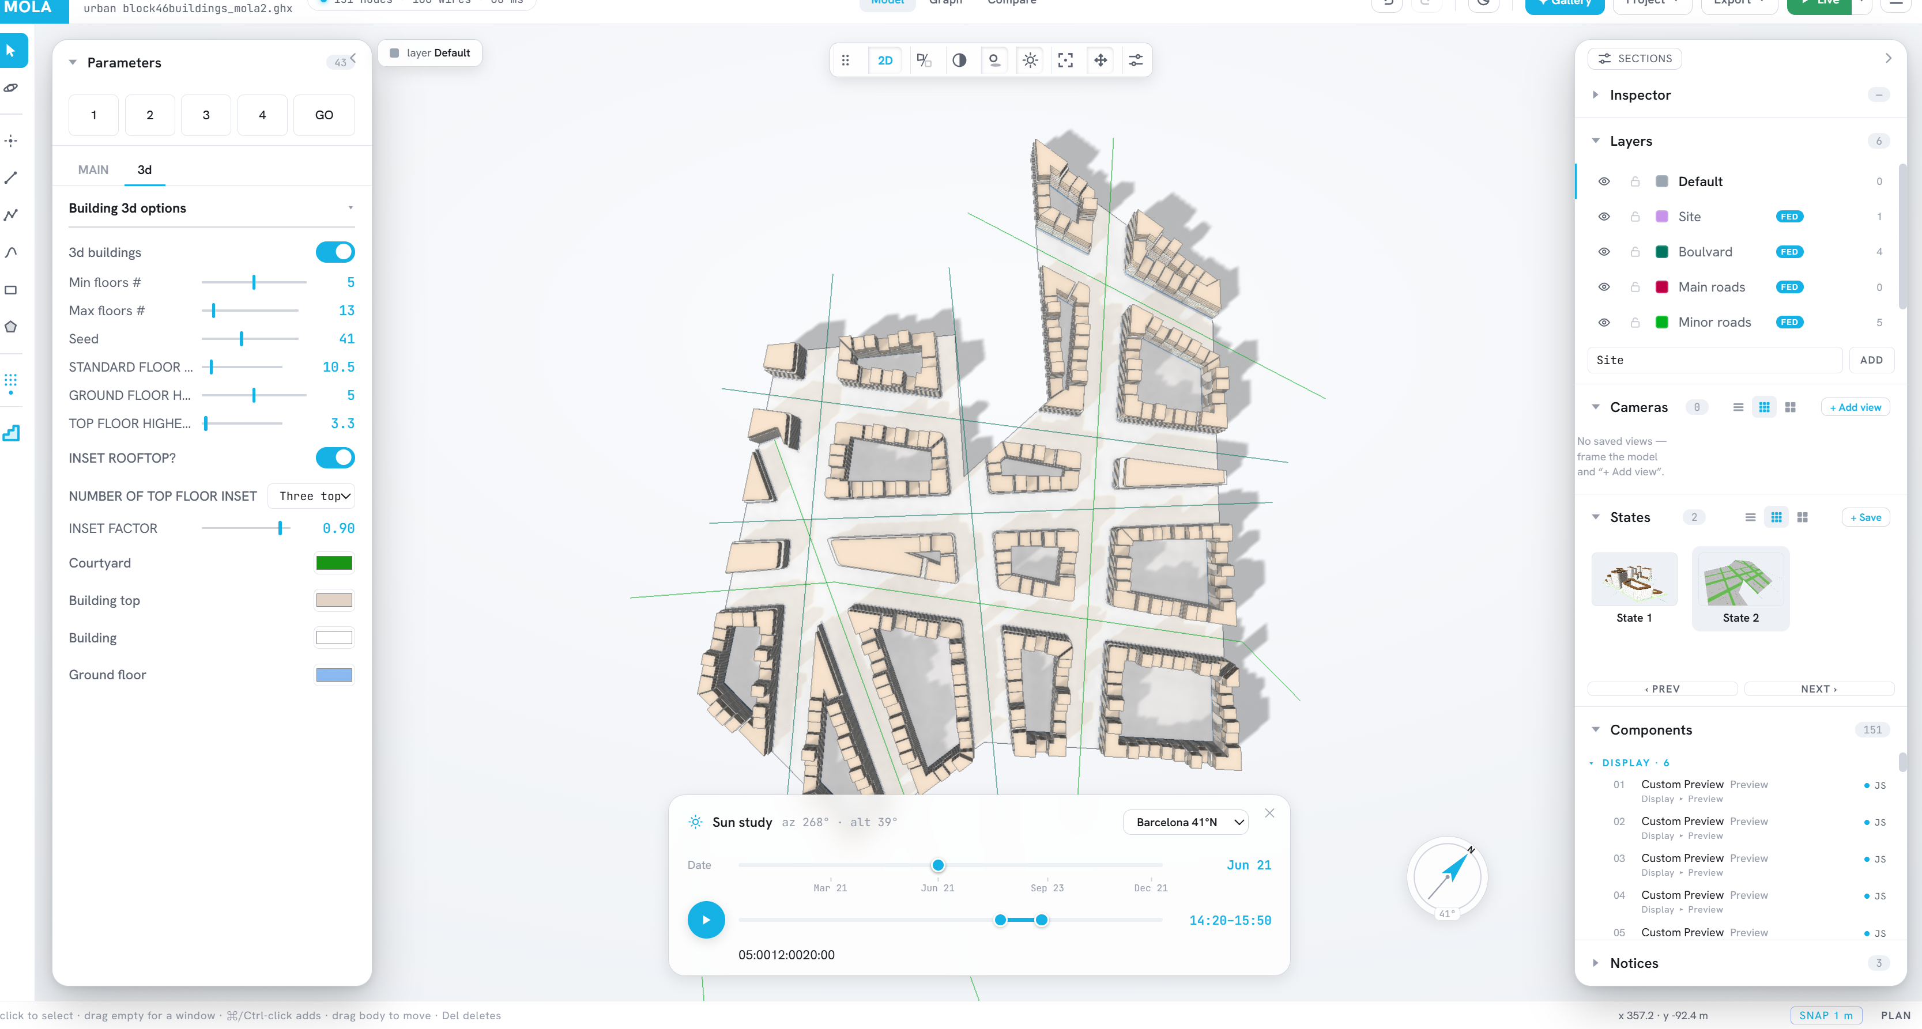Click the SECTIONS button

[1635, 59]
